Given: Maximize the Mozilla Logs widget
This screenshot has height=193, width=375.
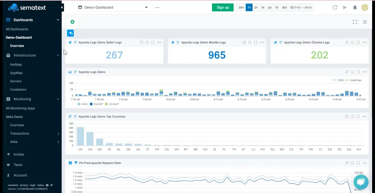Looking at the screenshot, I should tap(255, 42).
